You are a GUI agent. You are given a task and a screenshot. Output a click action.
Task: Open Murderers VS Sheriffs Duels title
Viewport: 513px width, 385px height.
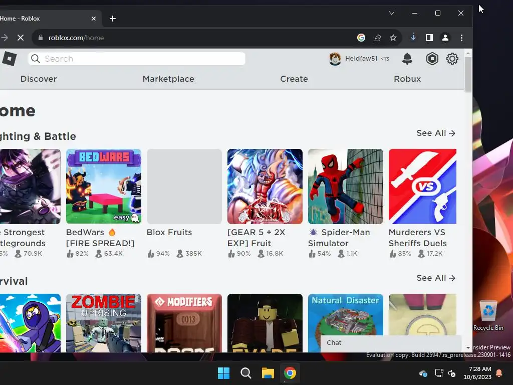click(x=417, y=238)
